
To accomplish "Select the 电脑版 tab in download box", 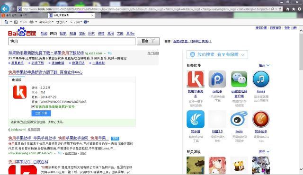I will click(x=17, y=80).
